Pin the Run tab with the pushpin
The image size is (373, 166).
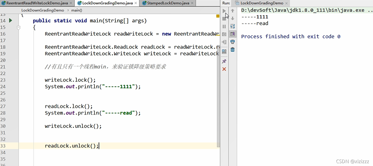224,61
